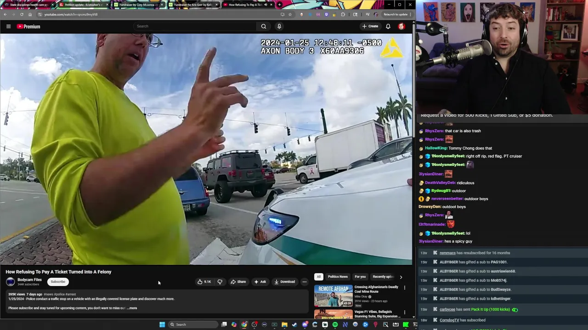This screenshot has width=588, height=330.
Task: Start voice search with the microphone icon
Action: (279, 26)
